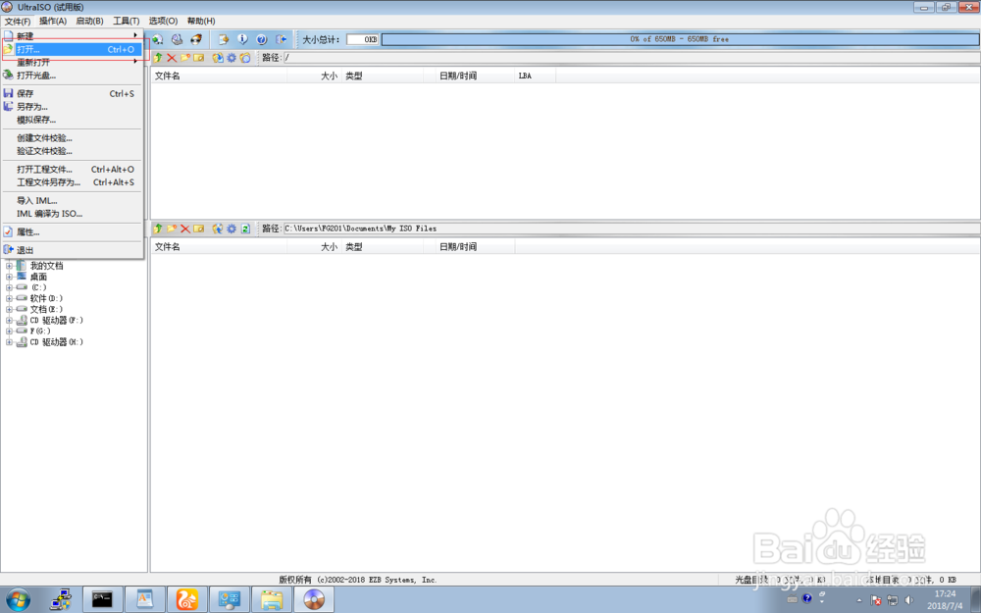The width and height of the screenshot is (981, 613).
Task: Expand 我的文档 tree node
Action: tap(10, 266)
